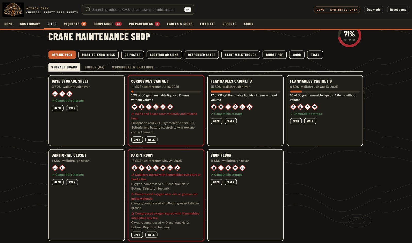The height and width of the screenshot is (243, 412).
Task: Click the Flammables Cabinet A capacity bar
Action: tap(245, 91)
